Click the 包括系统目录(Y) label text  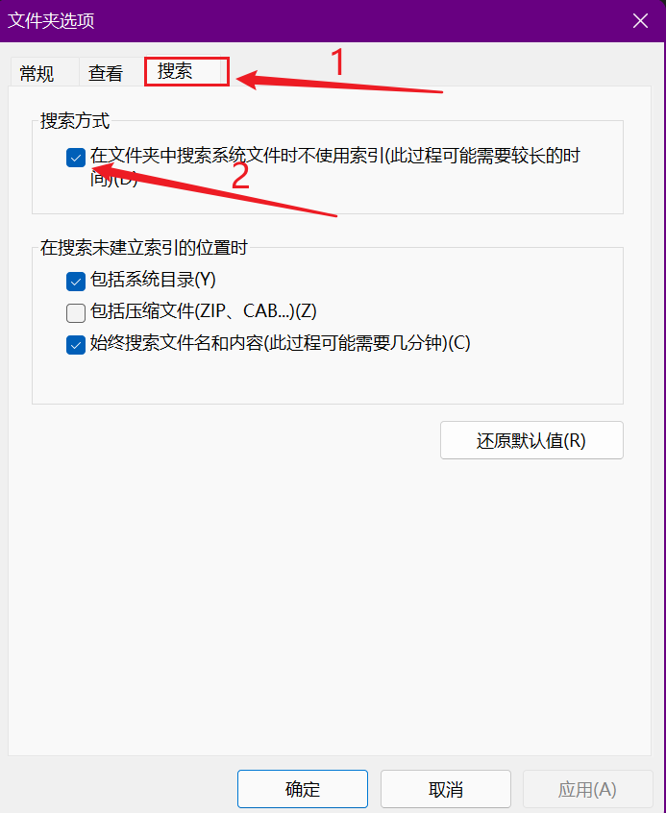[x=153, y=280]
